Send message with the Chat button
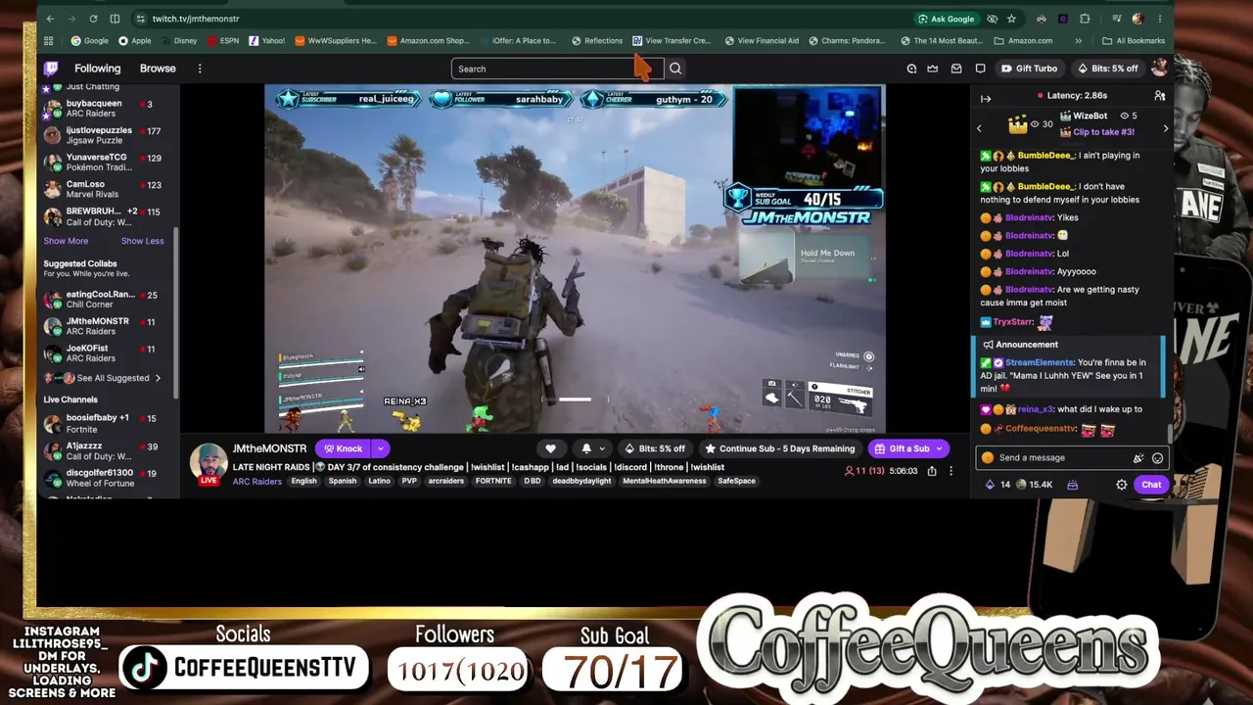The height and width of the screenshot is (705, 1253). point(1151,485)
